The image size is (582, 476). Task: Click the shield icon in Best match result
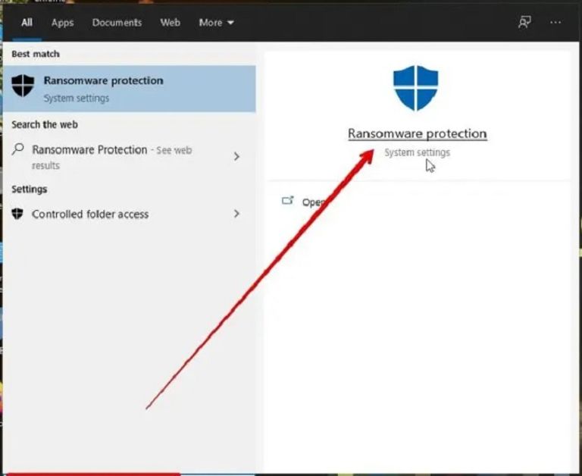23,86
